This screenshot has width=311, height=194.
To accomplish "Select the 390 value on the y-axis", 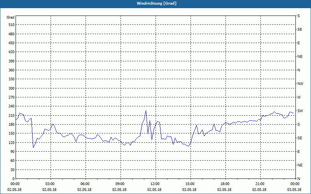I will pyautogui.click(x=12, y=61).
